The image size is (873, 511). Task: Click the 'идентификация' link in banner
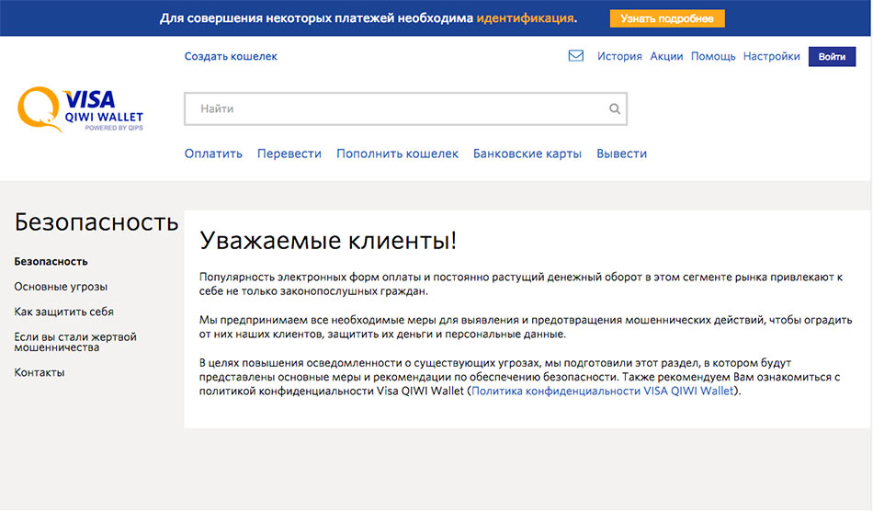525,18
